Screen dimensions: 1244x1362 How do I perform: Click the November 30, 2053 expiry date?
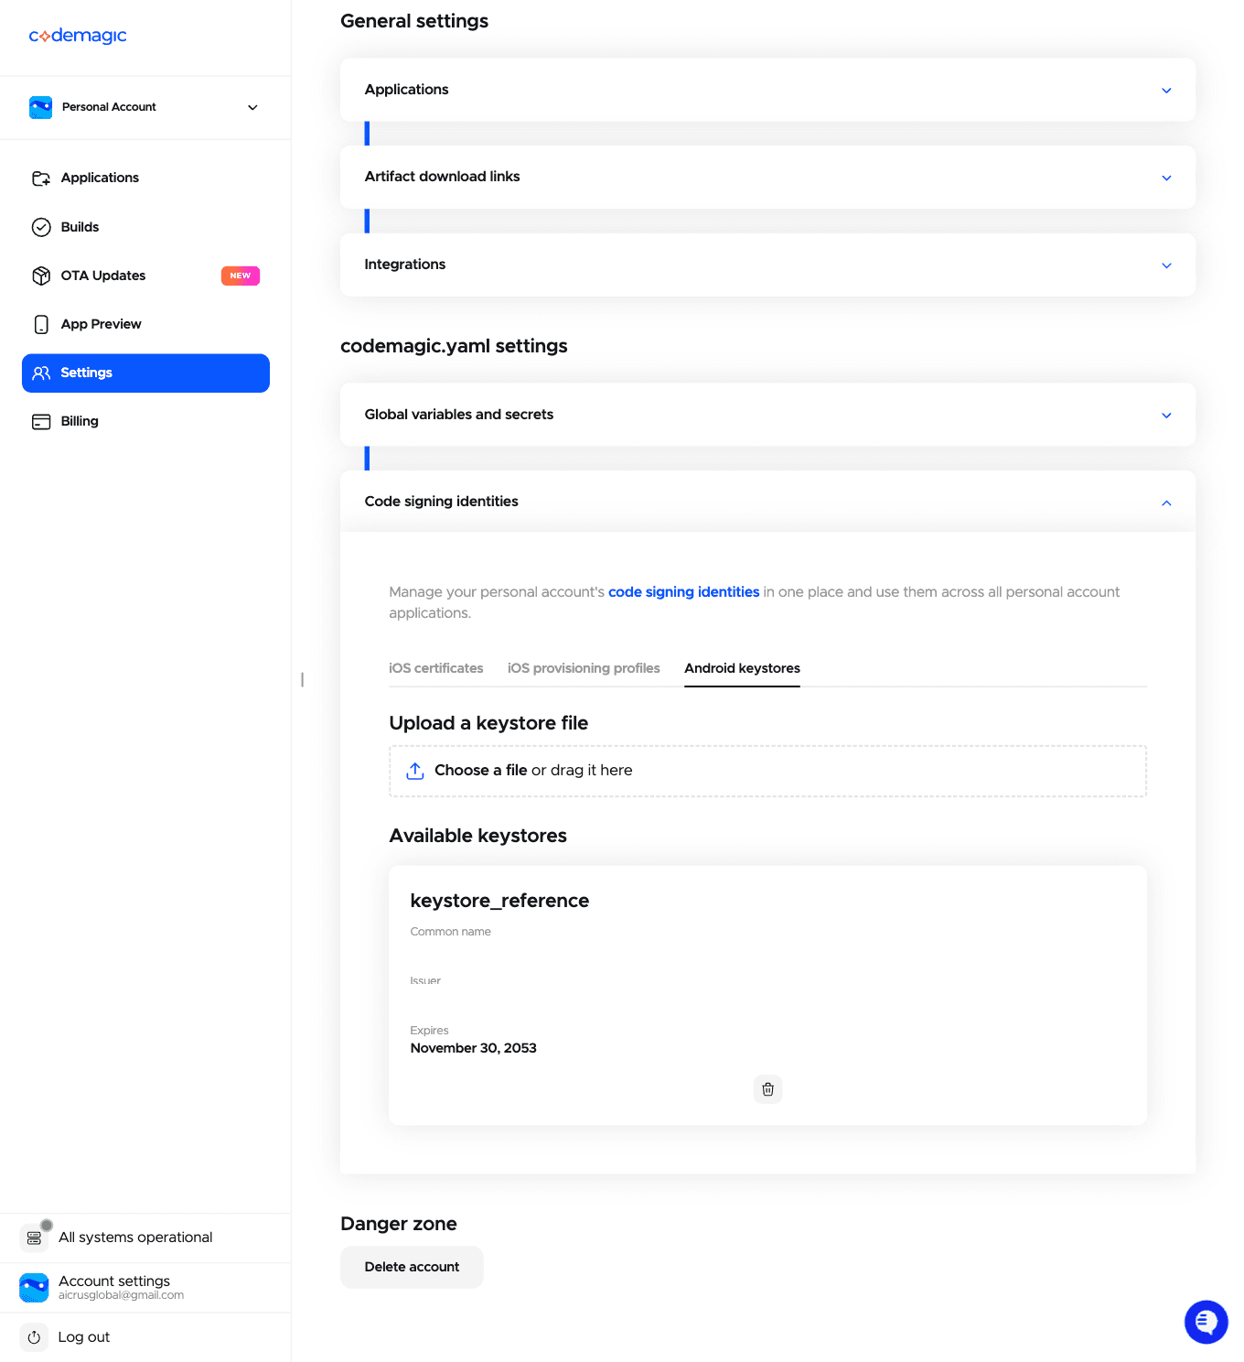(x=473, y=1048)
